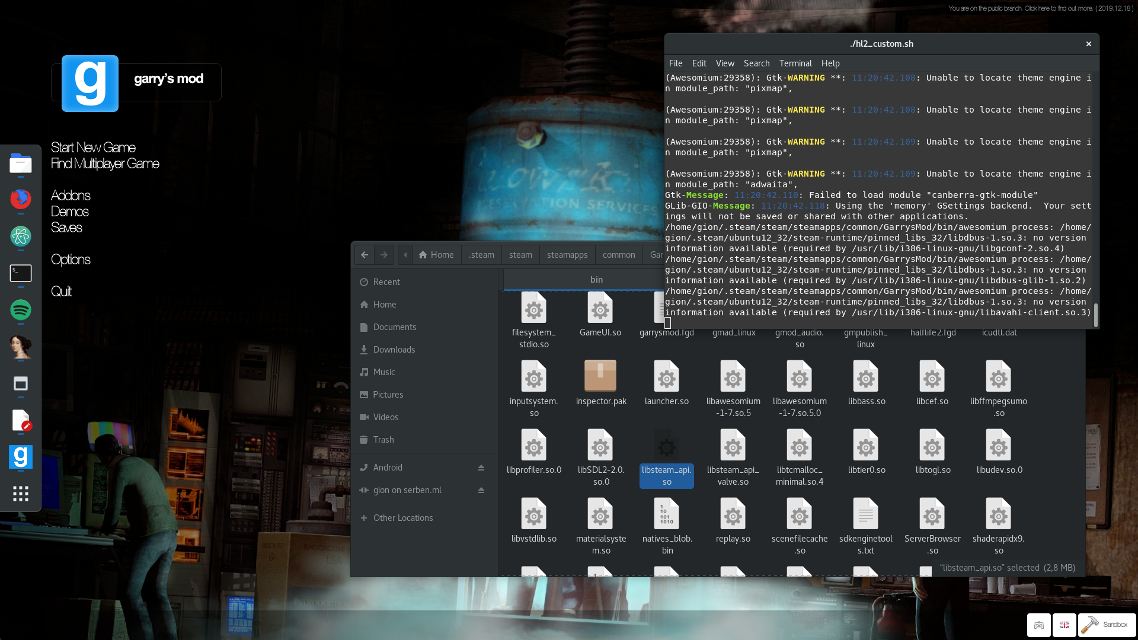Click the language flag icon
The width and height of the screenshot is (1138, 640).
1065,625
